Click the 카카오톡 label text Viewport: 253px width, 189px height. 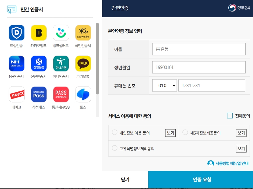click(83, 77)
